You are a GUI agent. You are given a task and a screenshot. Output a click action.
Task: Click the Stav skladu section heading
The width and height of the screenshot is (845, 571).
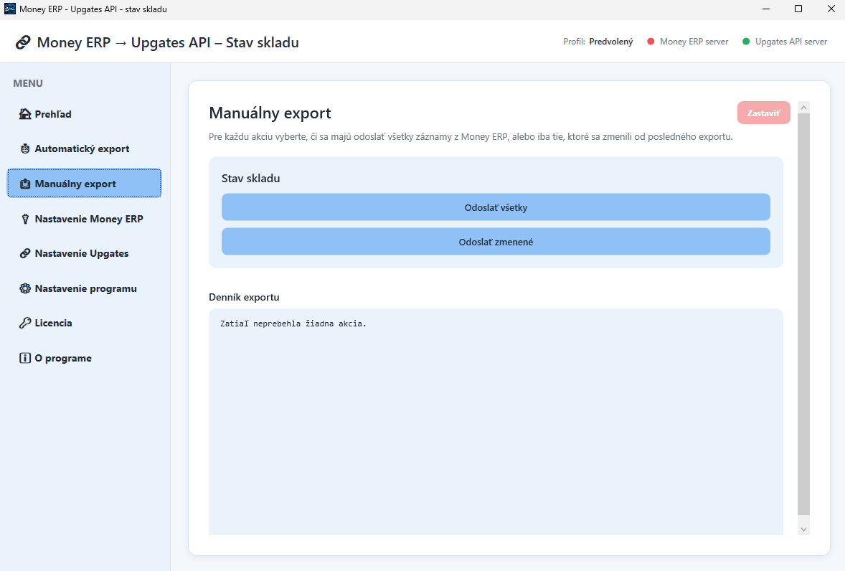(250, 179)
